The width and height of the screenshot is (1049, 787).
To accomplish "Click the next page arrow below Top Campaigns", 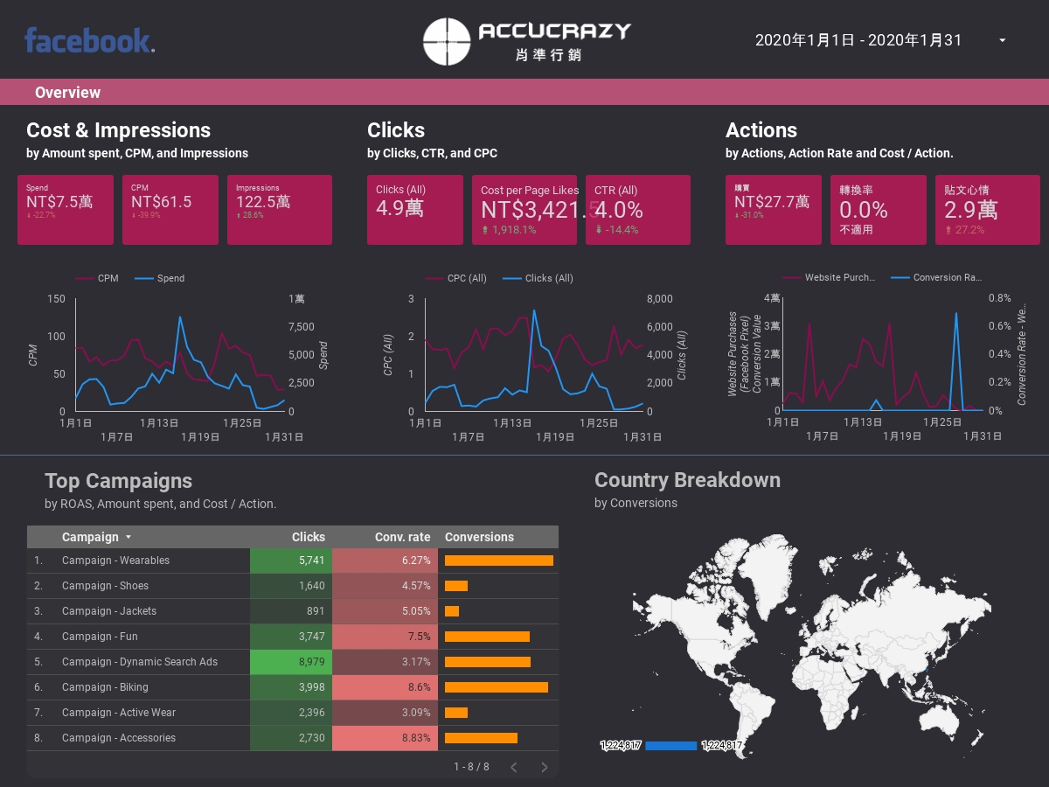I will (x=544, y=767).
